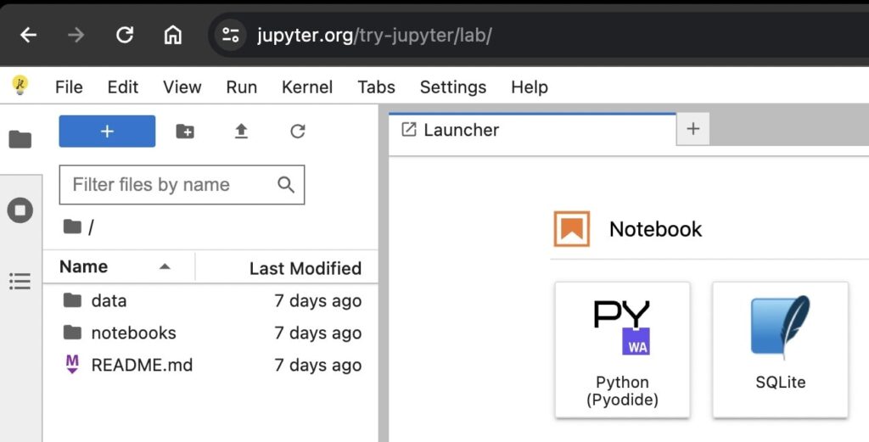Open the Run menu
Viewport: 869px width, 442px height.
point(242,87)
